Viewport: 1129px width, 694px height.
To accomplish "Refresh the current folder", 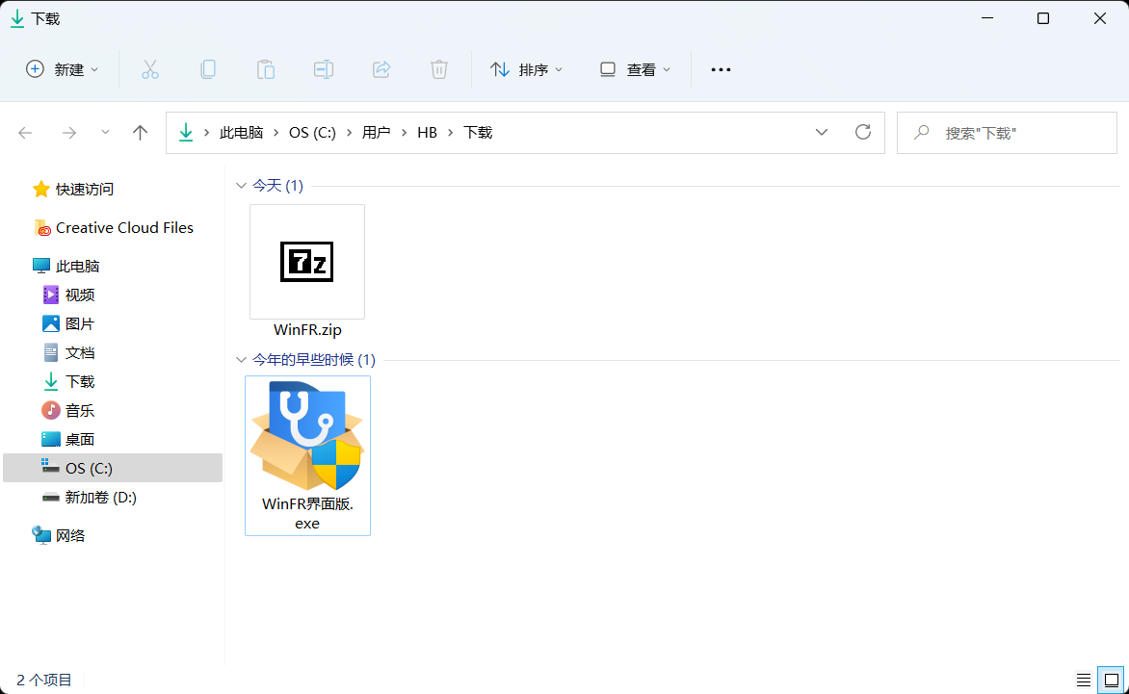I will (862, 132).
